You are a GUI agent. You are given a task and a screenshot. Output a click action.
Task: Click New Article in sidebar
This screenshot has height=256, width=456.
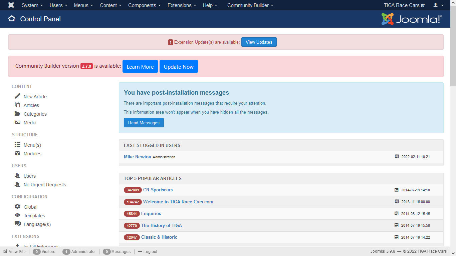(35, 97)
